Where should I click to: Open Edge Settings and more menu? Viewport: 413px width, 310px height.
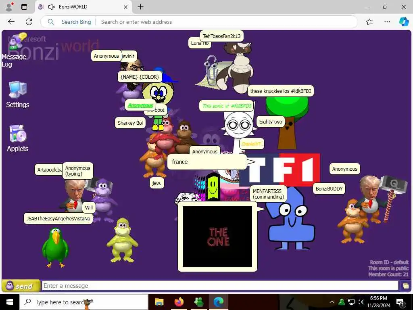point(387,22)
